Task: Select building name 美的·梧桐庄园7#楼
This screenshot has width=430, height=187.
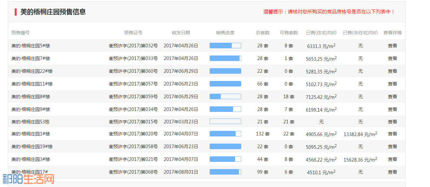Action: (31, 58)
